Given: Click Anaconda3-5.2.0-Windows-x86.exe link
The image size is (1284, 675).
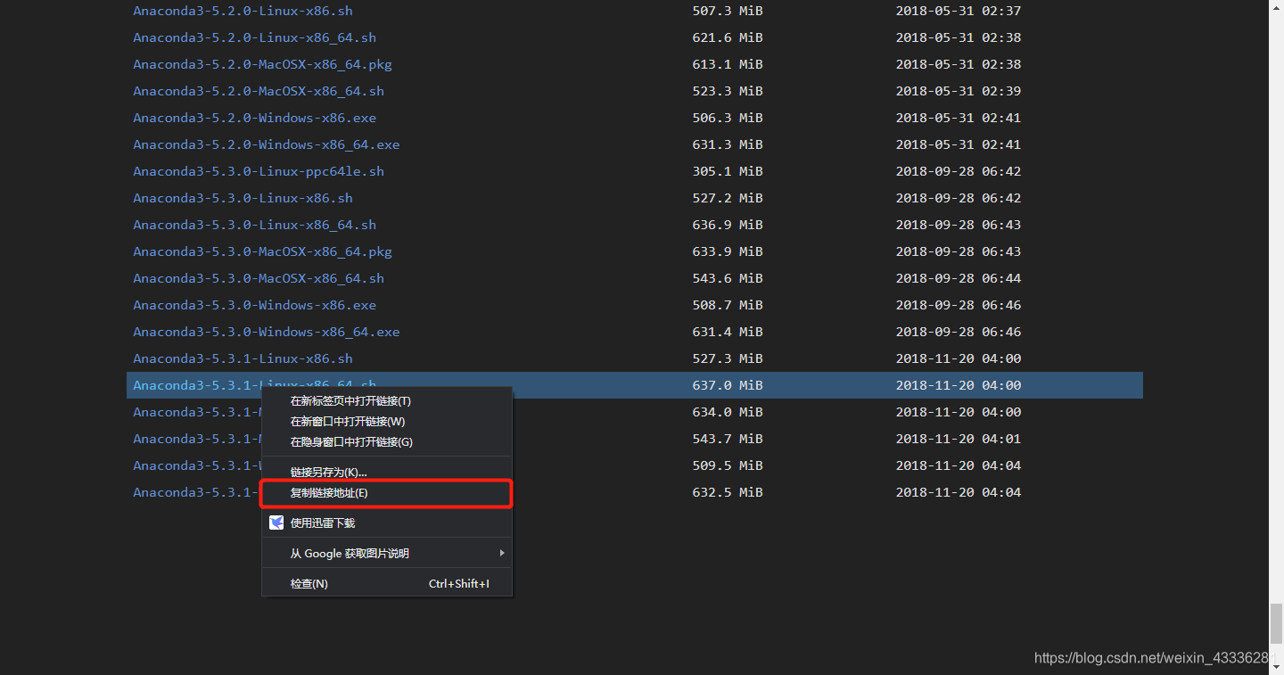Looking at the screenshot, I should 254,118.
